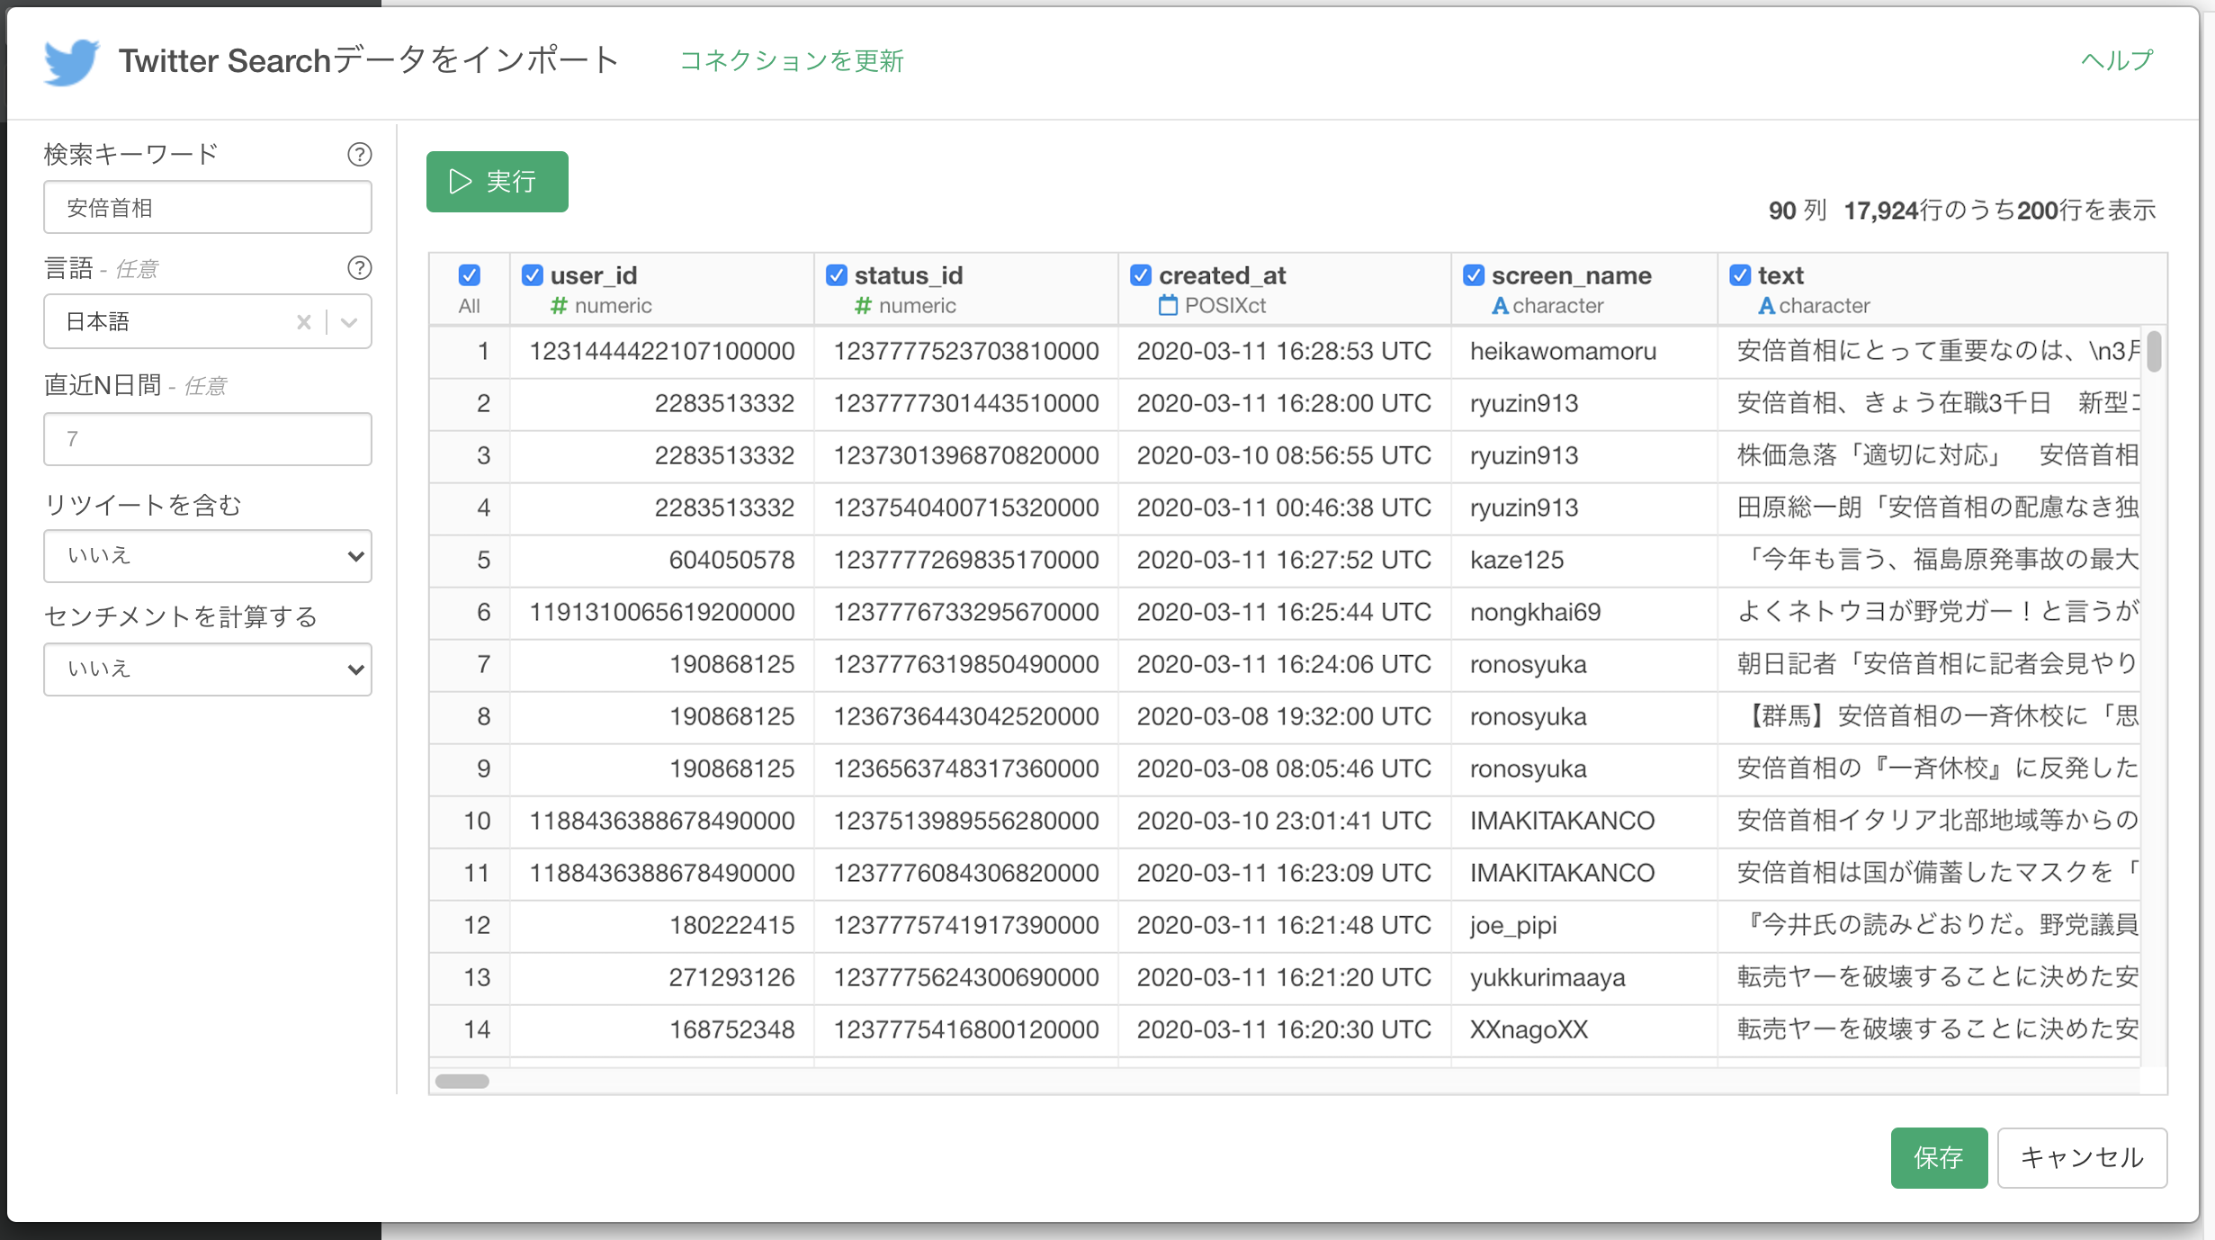Click created_at cell 2020-03-08 19:32:00 UTC
The width and height of the screenshot is (2215, 1240).
1285,717
